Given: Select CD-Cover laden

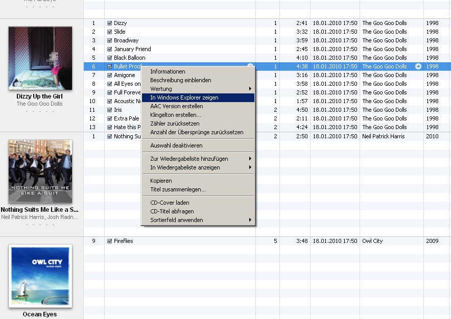Looking at the screenshot, I should (198, 203).
